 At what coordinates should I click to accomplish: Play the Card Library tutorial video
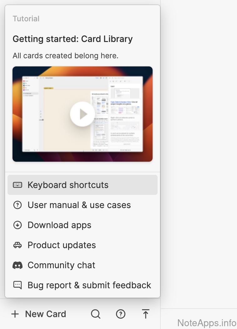point(83,114)
